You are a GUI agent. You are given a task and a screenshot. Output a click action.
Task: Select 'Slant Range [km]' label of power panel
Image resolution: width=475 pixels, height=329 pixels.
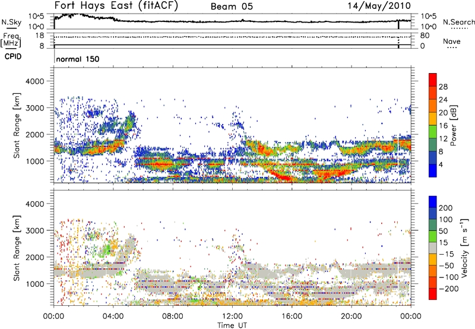[17, 125]
